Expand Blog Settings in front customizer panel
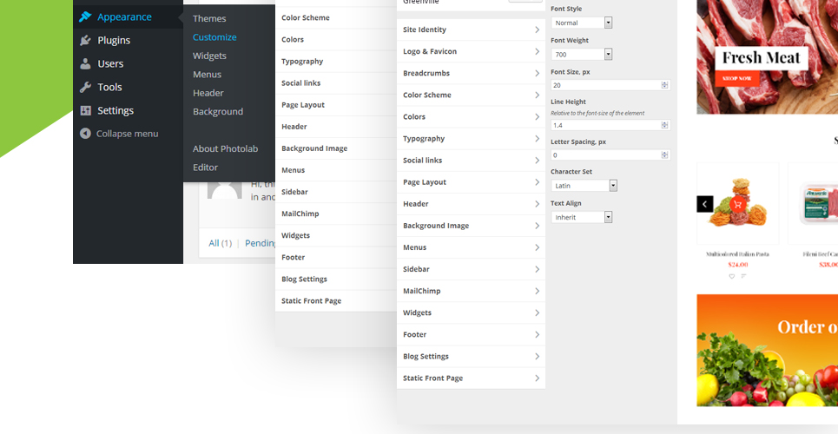Image resolution: width=838 pixels, height=434 pixels. coord(471,357)
